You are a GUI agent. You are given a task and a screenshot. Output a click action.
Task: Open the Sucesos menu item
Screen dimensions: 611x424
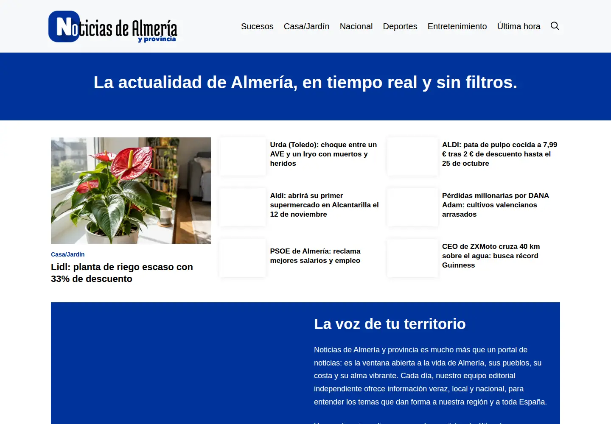click(x=257, y=26)
